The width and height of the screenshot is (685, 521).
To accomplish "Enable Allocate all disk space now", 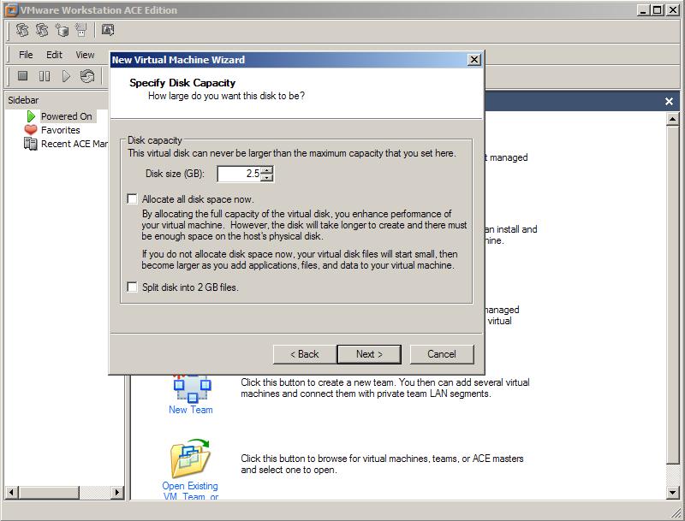I will (132, 199).
